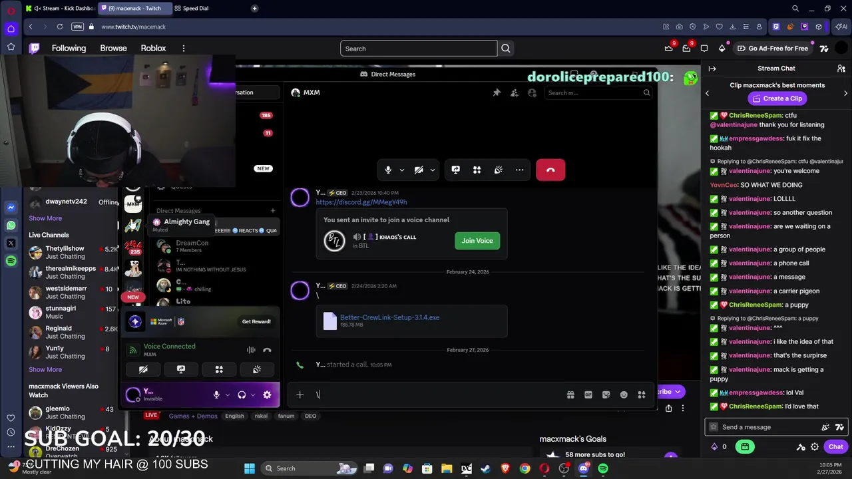Open GIF picker in Discord chat

(588, 395)
